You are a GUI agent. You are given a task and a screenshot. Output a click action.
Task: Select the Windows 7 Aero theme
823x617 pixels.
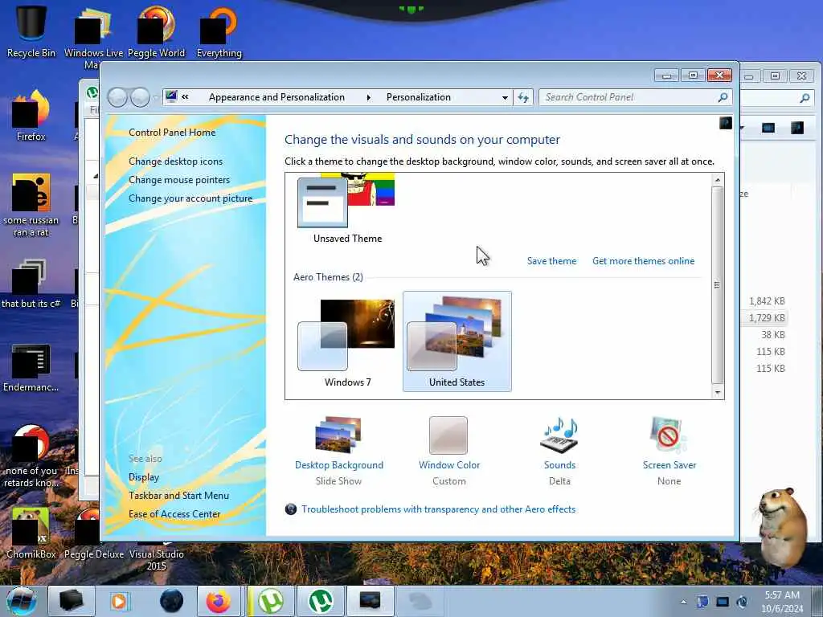point(347,341)
